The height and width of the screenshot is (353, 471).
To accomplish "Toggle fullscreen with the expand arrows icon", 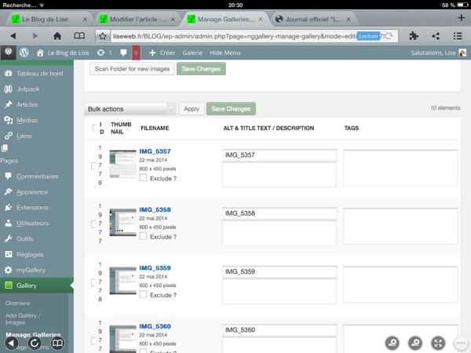I will click(x=439, y=343).
